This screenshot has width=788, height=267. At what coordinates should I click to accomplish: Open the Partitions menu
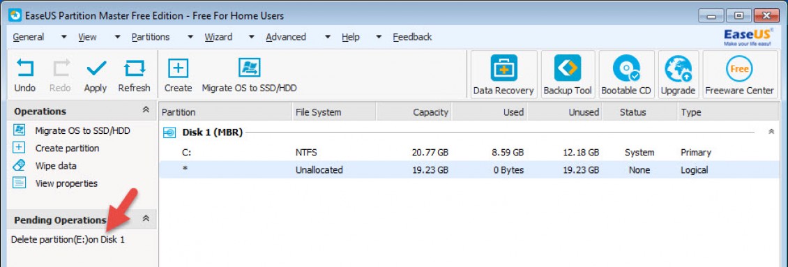coord(150,37)
